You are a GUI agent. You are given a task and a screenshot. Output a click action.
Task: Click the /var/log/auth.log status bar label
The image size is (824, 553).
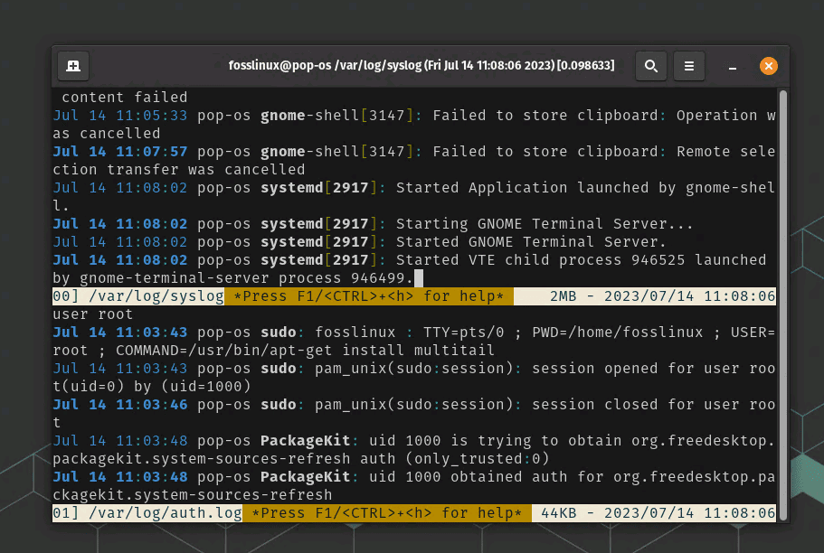pos(165,513)
